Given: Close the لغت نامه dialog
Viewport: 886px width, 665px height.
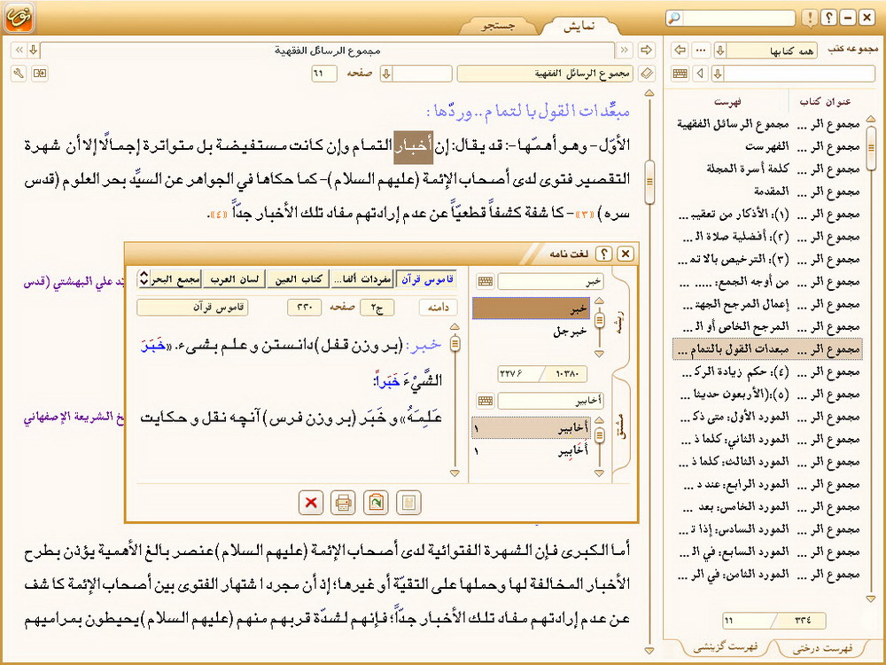Looking at the screenshot, I should pos(625,254).
